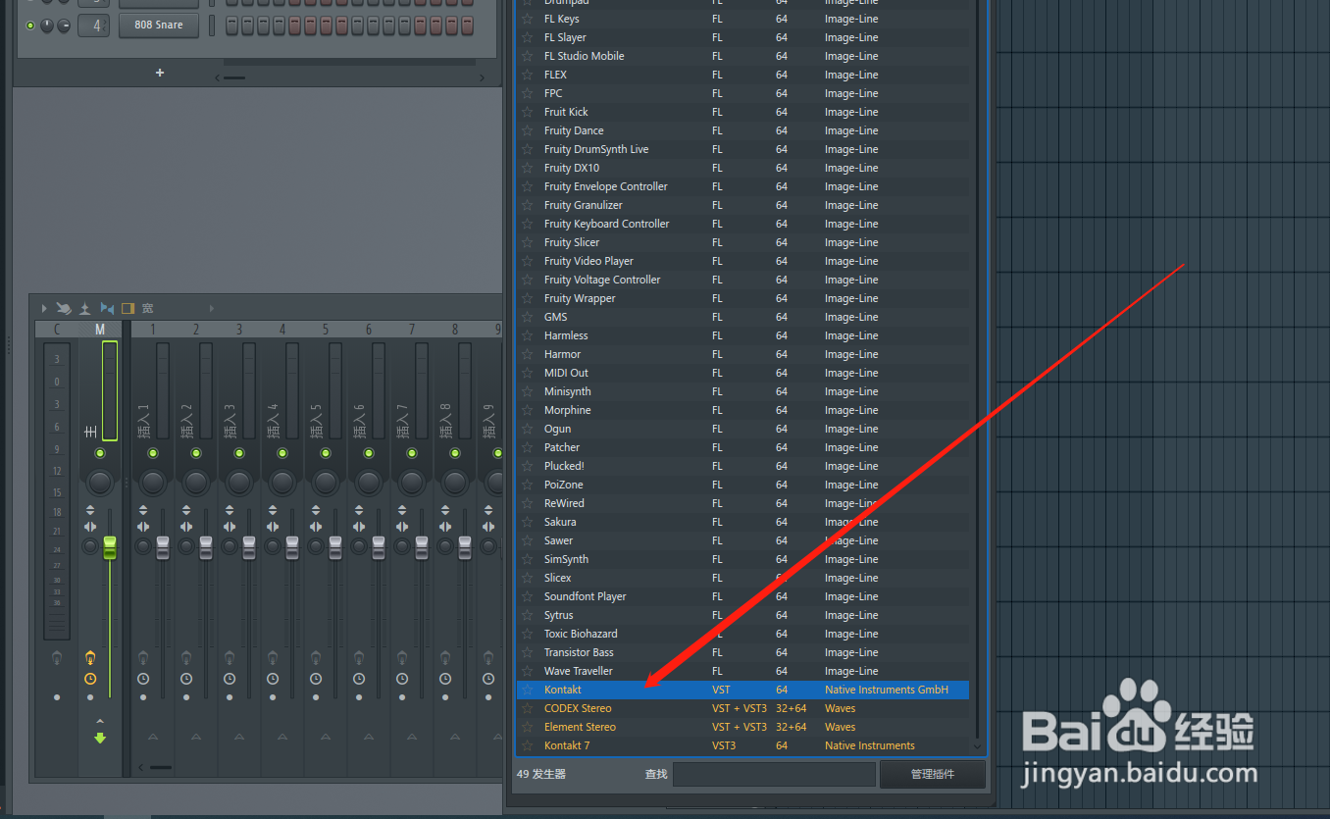Favorite the Kontakt plugin with its star
This screenshot has width=1330, height=819.
527,690
